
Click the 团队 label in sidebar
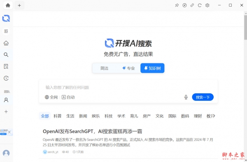click(7, 92)
